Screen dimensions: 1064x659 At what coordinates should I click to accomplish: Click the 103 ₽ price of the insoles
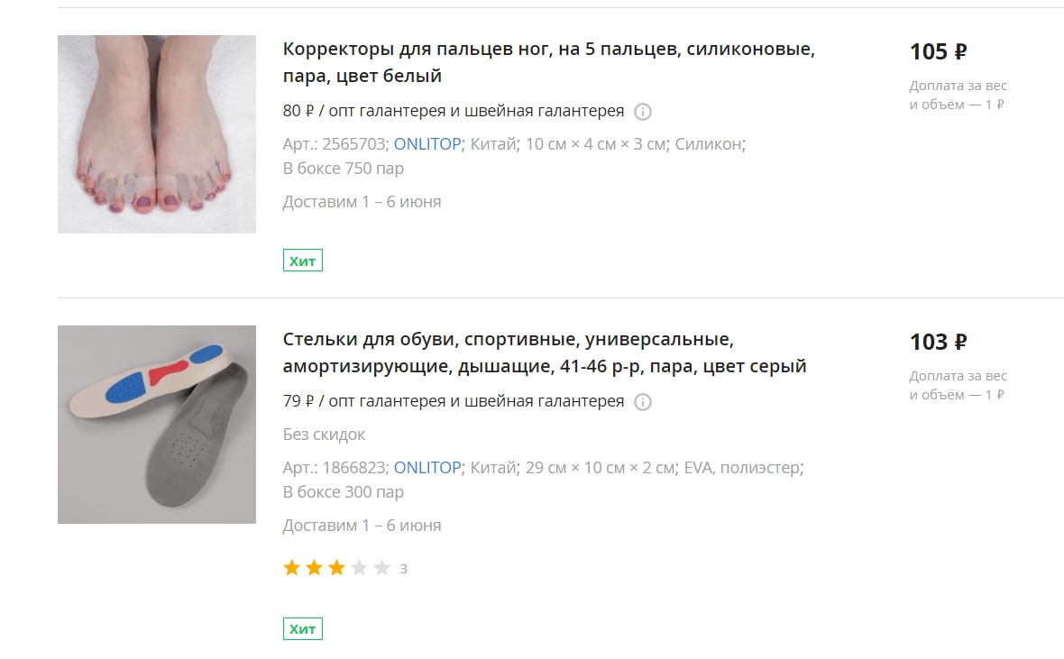point(938,342)
